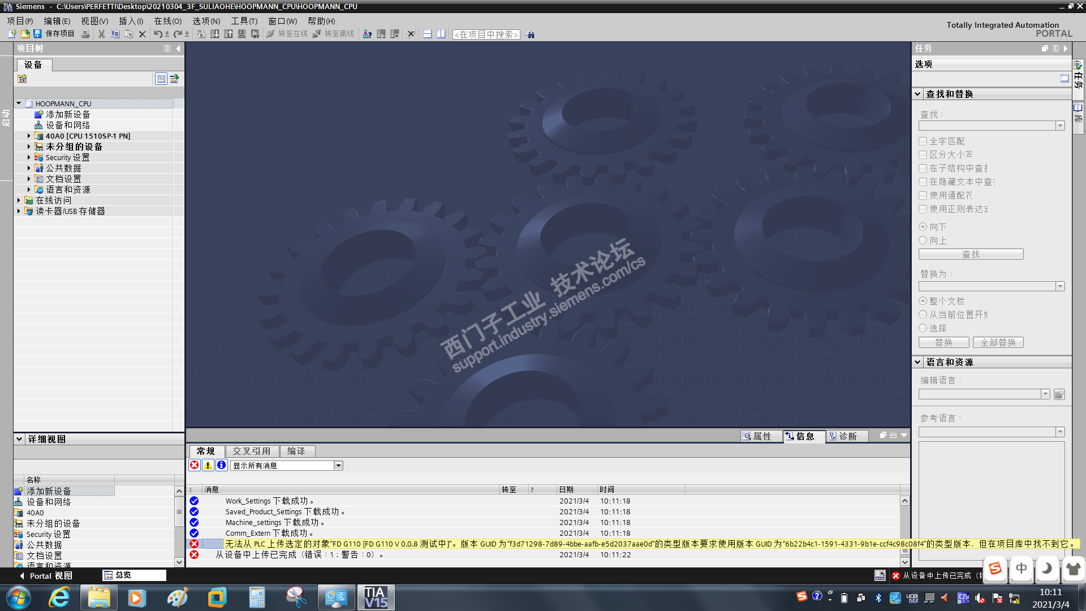
Task: Switch to the 交叉引用 tab
Action: (x=252, y=451)
